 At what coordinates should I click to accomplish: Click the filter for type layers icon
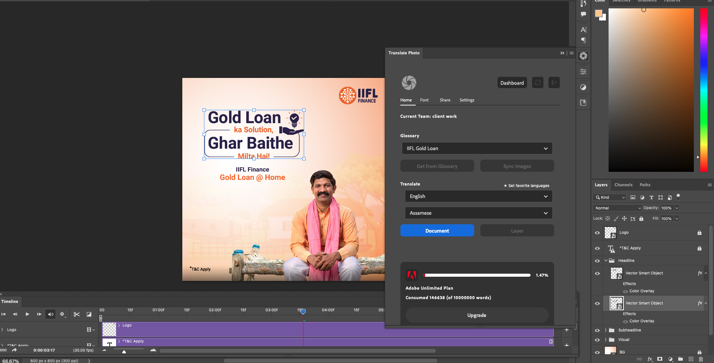click(x=651, y=197)
